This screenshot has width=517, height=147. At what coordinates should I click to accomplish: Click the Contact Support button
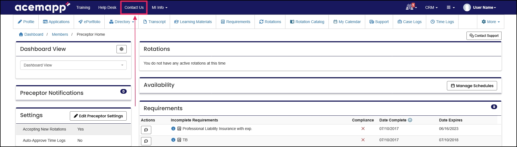pyautogui.click(x=484, y=36)
